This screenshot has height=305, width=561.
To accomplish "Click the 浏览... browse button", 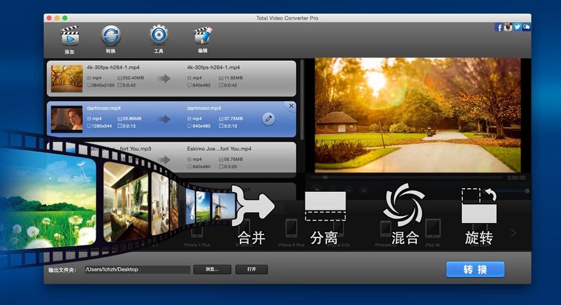I will tap(211, 269).
